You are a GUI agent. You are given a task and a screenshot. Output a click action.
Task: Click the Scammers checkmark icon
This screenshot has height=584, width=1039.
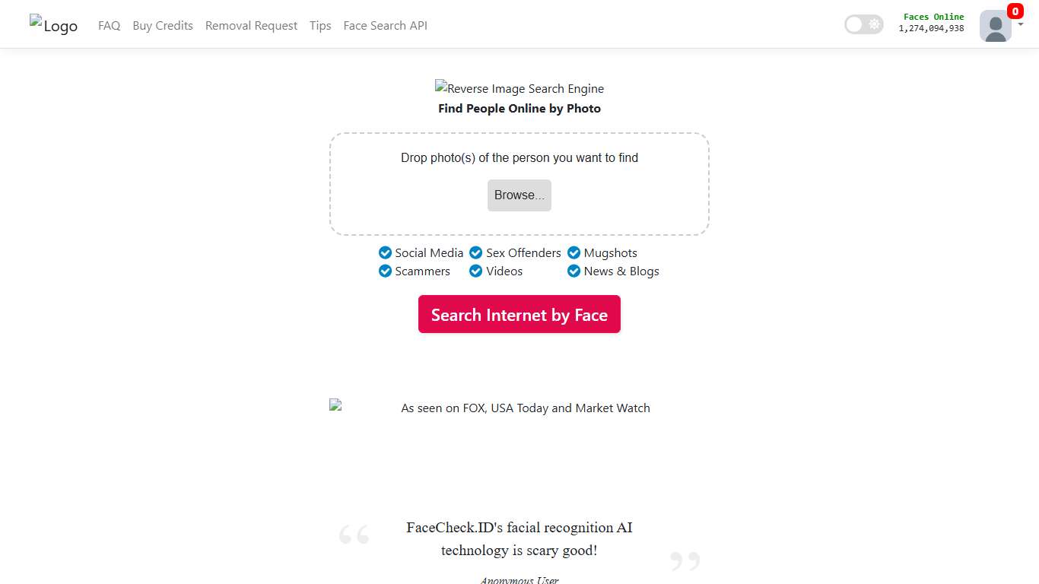click(x=386, y=271)
